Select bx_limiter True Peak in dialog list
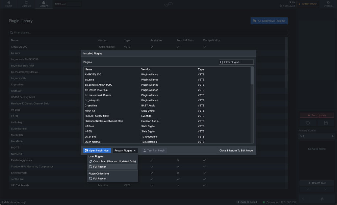Viewport: 337px width, 205px height. (x=167, y=90)
